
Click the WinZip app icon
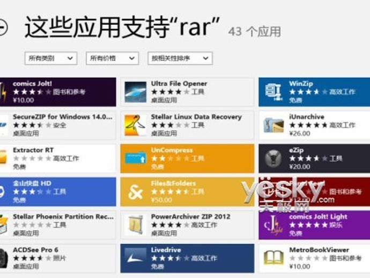coord(273,92)
